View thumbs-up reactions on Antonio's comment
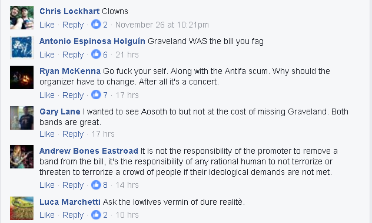The height and width of the screenshot is (223, 372). coord(99,55)
